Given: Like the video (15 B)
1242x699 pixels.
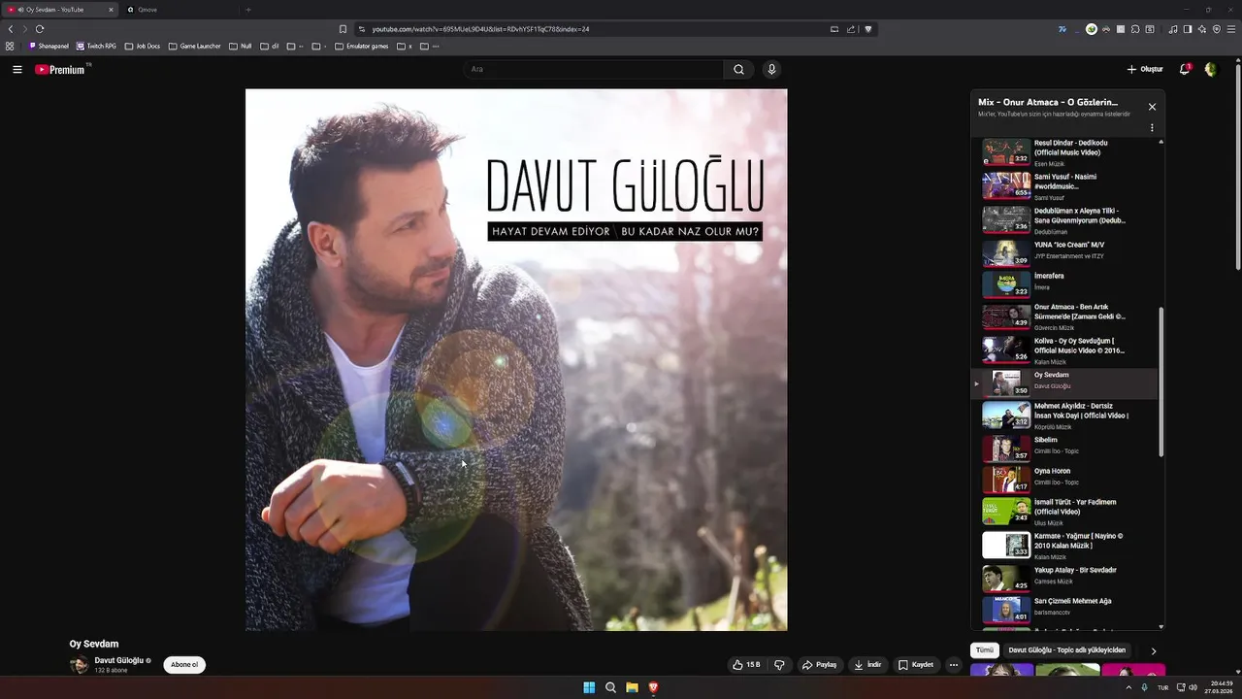Looking at the screenshot, I should (746, 665).
